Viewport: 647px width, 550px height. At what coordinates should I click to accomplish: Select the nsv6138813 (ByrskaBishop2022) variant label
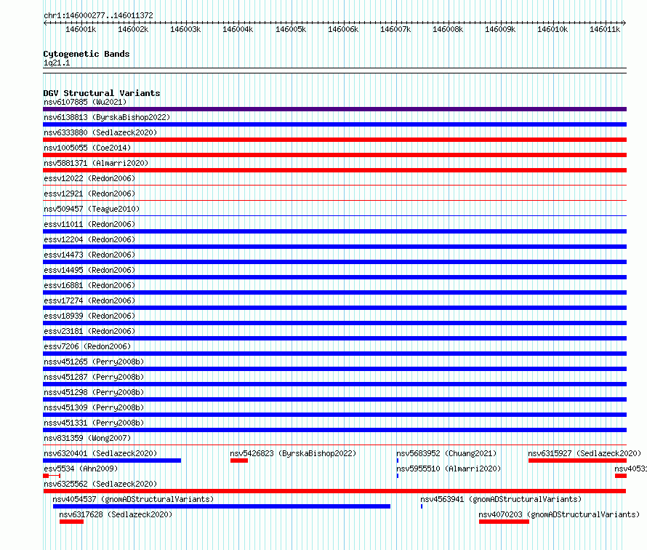107,117
